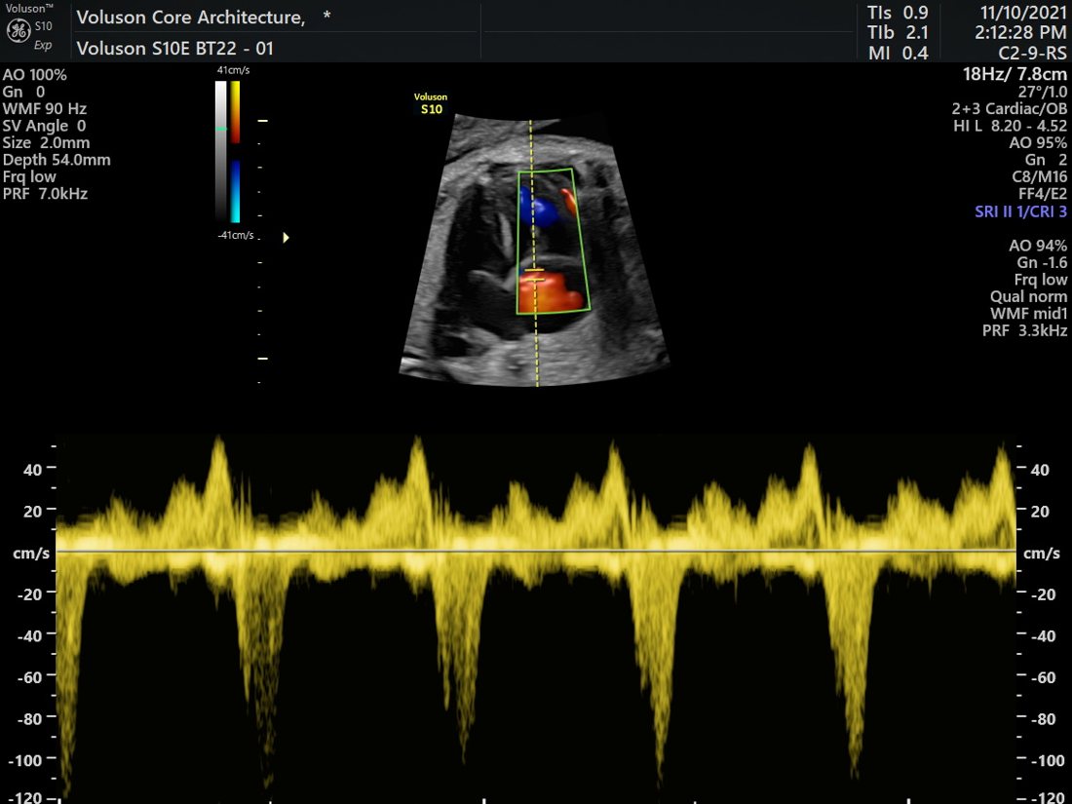Viewport: 1072px width, 804px height.
Task: Click the yellow 'Voluson S10' image label
Action: pyautogui.click(x=431, y=103)
